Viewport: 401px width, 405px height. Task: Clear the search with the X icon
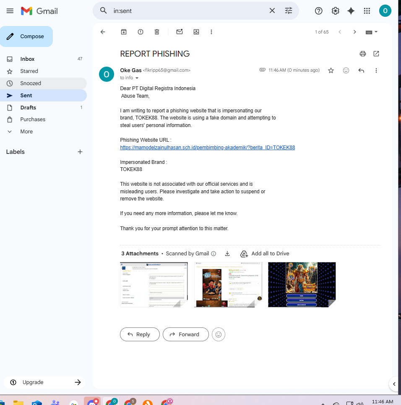[272, 10]
